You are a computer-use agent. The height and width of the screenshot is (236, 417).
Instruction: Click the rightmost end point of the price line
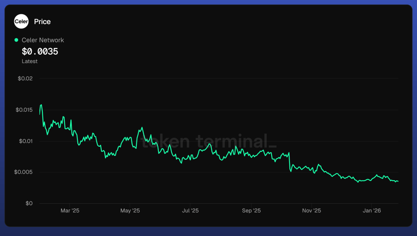click(398, 181)
